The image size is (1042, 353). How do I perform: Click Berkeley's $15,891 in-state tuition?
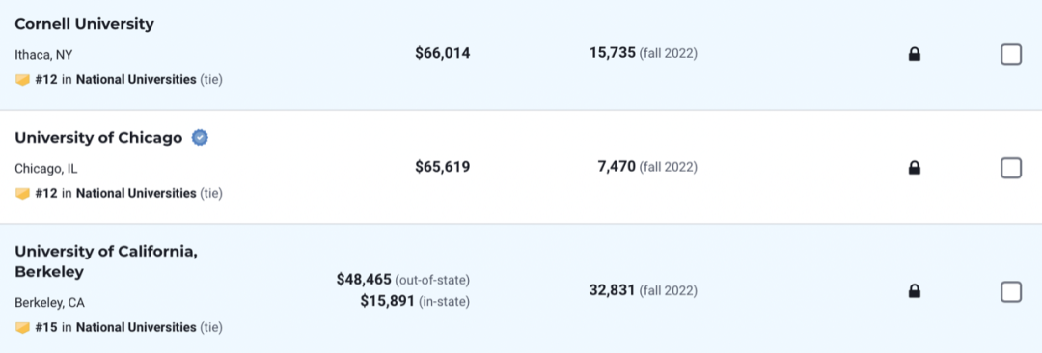(x=388, y=301)
